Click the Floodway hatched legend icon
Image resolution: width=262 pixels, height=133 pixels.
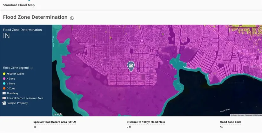pyautogui.click(x=4, y=93)
